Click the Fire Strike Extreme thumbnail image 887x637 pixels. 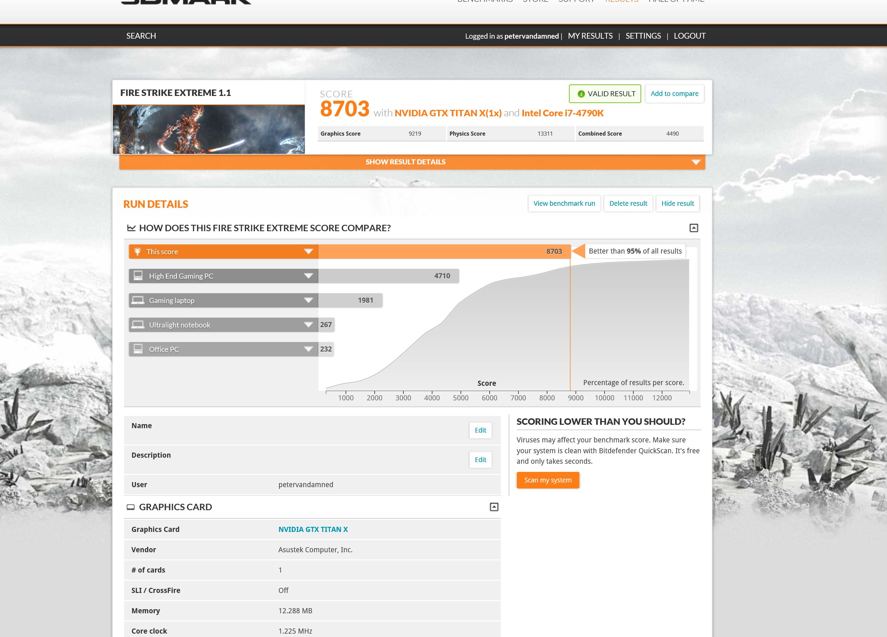pyautogui.click(x=209, y=130)
